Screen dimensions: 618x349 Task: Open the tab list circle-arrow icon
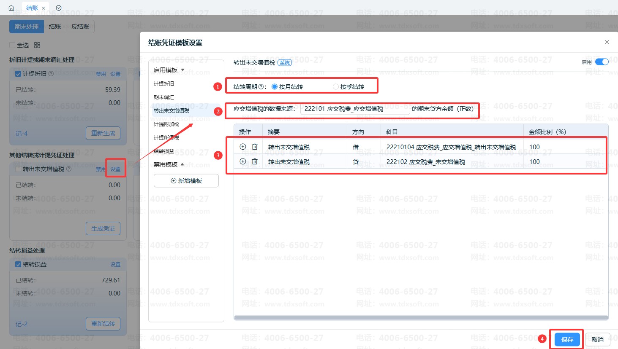[x=59, y=8]
